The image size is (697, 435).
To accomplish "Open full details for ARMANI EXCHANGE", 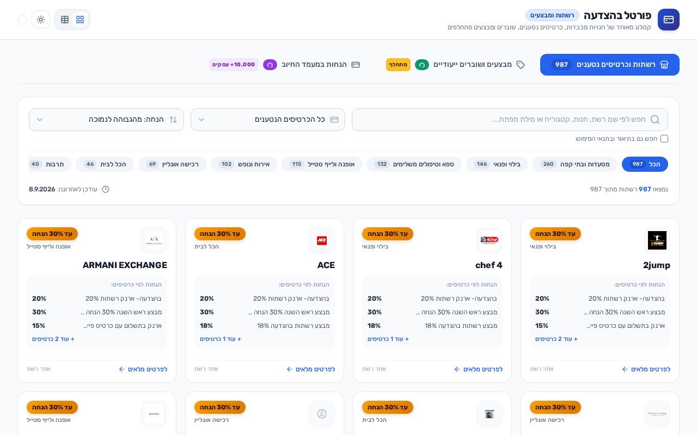I will click(143, 369).
